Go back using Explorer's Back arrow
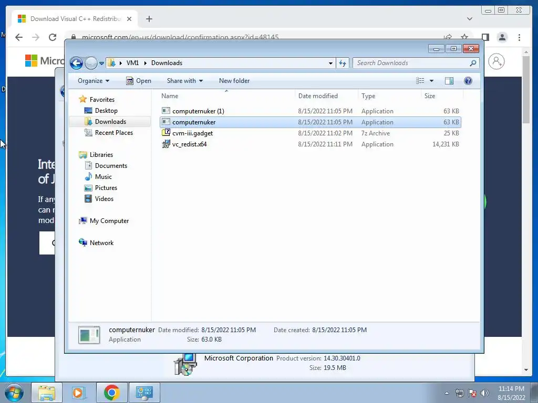Viewport: 538px width, 403px height. [76, 63]
